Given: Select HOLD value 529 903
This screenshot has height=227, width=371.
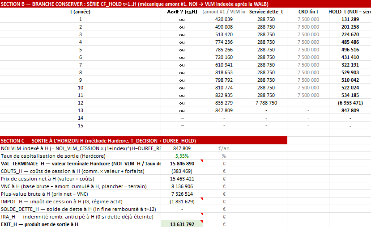Looking at the screenshot, I should (x=350, y=72).
